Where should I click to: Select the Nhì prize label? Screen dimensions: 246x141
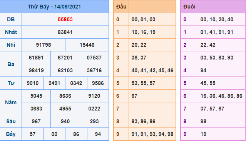11,45
